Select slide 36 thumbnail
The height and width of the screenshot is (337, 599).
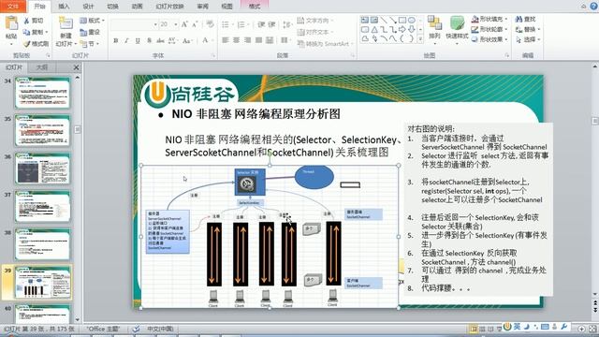[43, 168]
